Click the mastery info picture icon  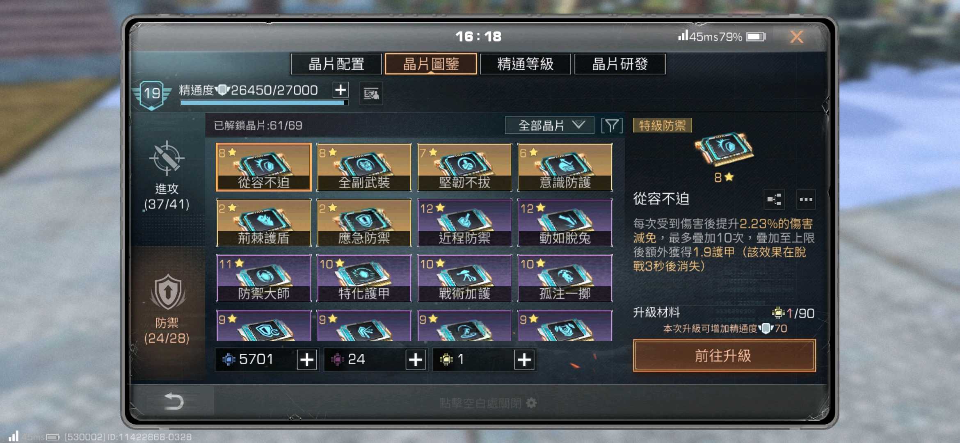click(x=371, y=94)
